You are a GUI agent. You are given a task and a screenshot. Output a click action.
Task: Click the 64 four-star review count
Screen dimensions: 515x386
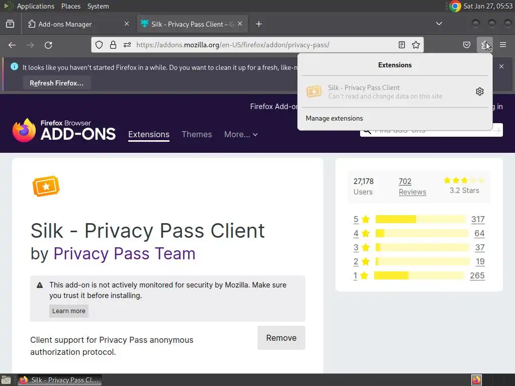coord(479,233)
